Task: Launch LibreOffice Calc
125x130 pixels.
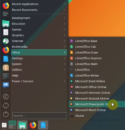Action: coord(97,47)
